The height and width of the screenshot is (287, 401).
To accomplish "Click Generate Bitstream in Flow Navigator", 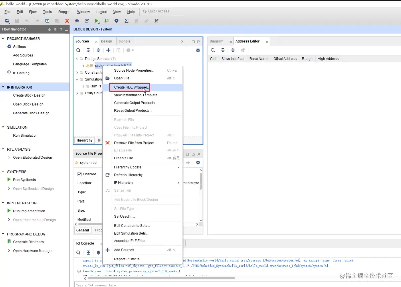I will [28, 242].
